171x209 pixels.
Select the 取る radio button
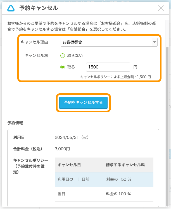63,67
